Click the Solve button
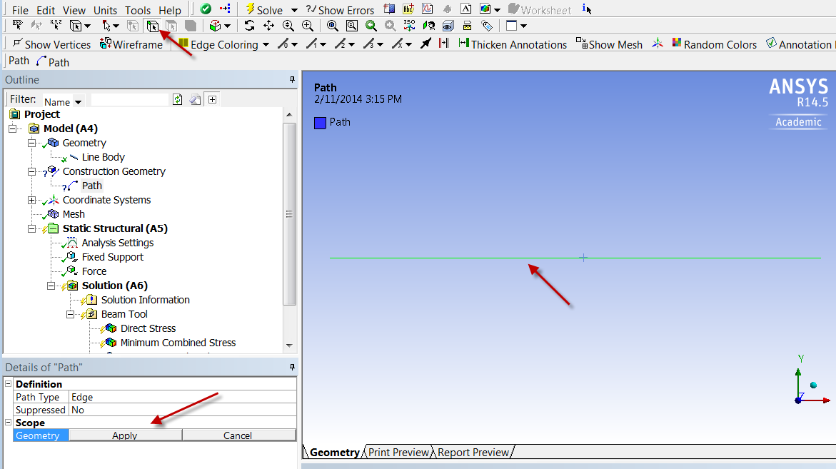The image size is (836, 469). 264,9
